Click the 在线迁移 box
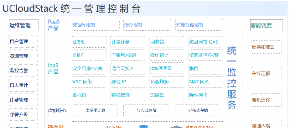The image size is (290, 128). (266, 73)
